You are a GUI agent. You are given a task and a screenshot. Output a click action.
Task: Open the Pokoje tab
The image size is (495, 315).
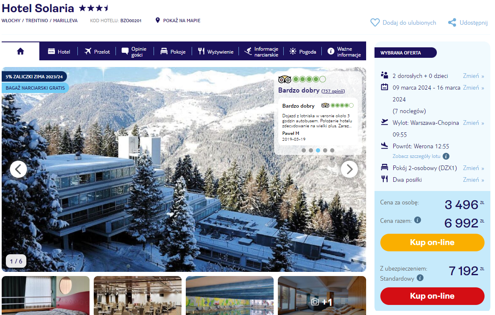pos(173,52)
